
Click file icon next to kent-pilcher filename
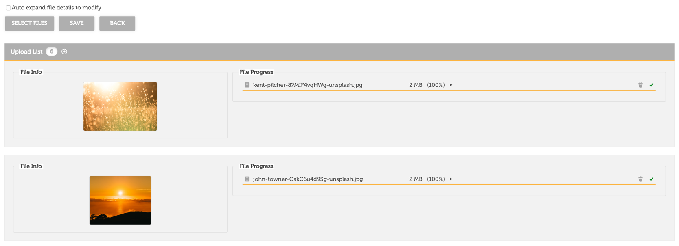coord(247,85)
